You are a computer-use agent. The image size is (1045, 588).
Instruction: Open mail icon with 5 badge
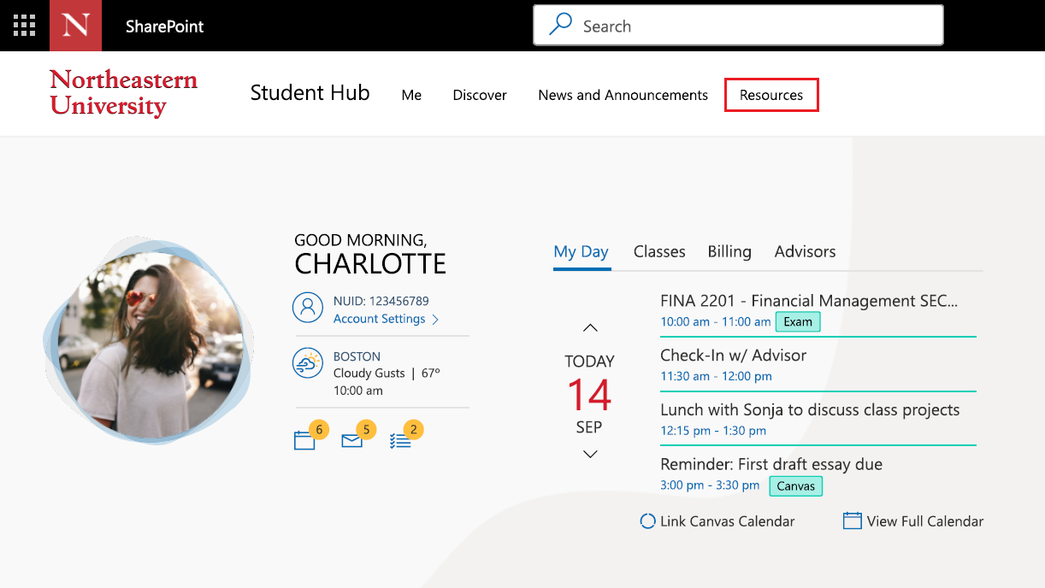pos(351,441)
